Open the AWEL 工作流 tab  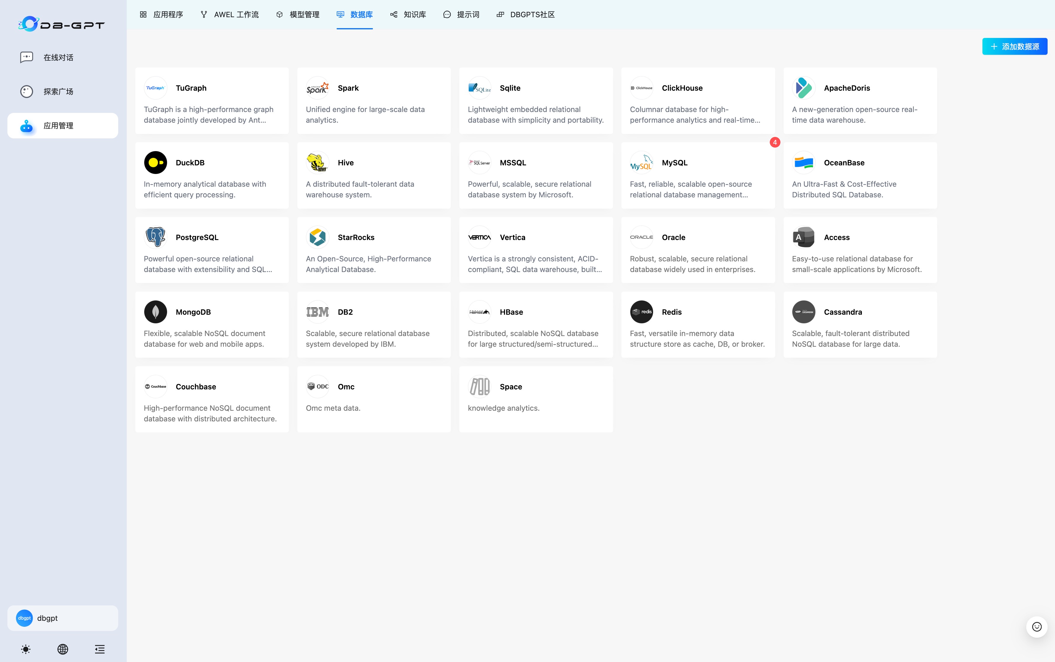pos(230,15)
